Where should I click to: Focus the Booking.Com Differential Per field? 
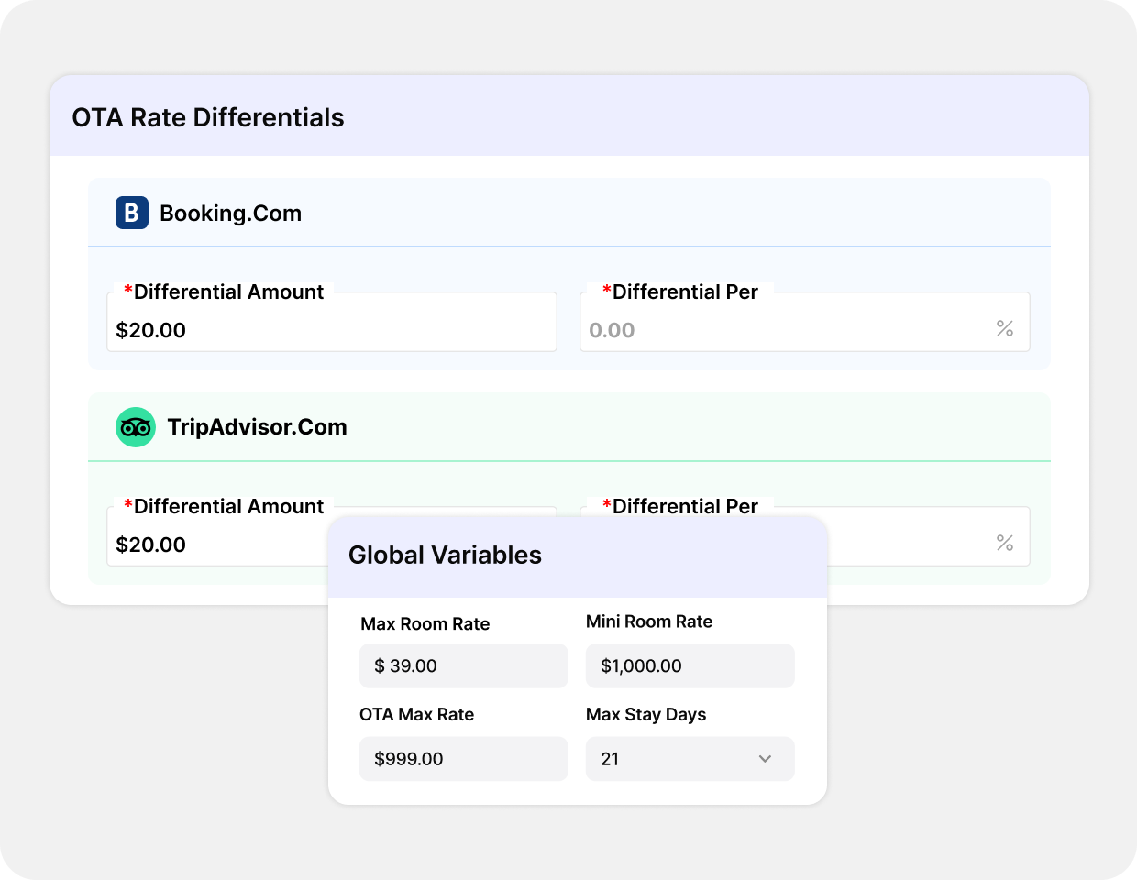[x=805, y=322]
